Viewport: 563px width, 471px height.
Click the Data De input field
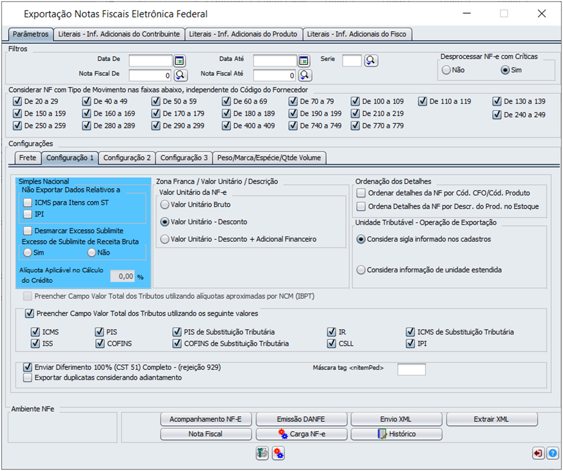(150, 60)
